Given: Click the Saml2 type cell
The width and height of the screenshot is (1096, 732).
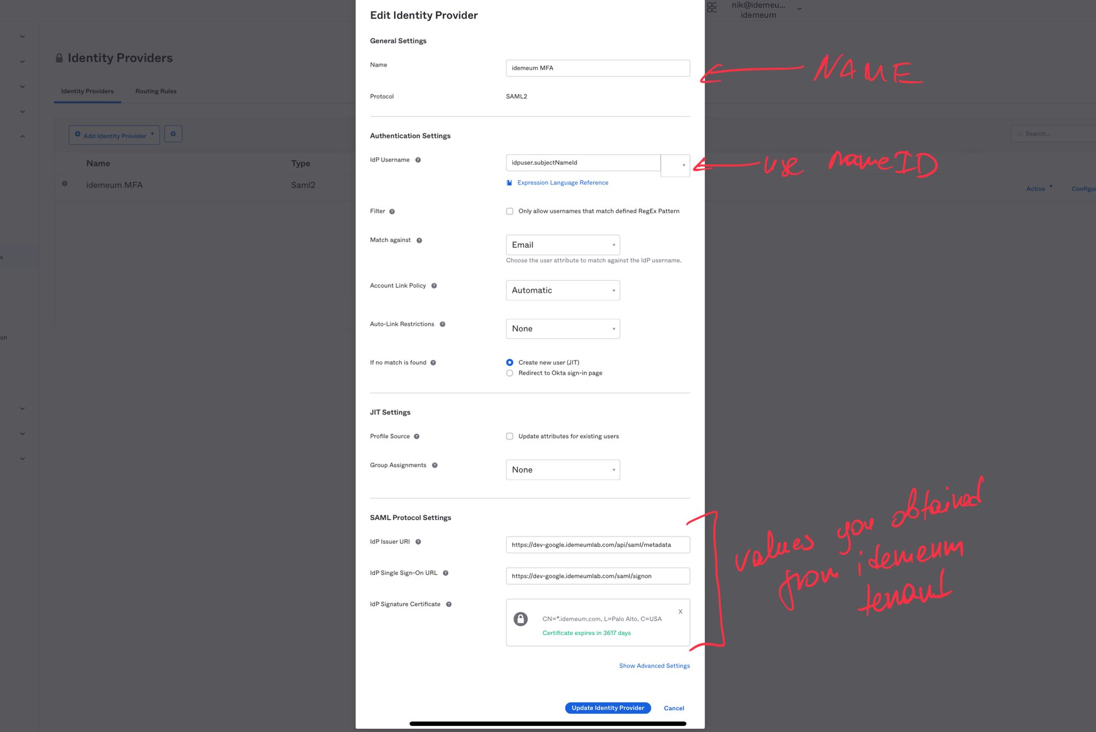Looking at the screenshot, I should pyautogui.click(x=303, y=185).
